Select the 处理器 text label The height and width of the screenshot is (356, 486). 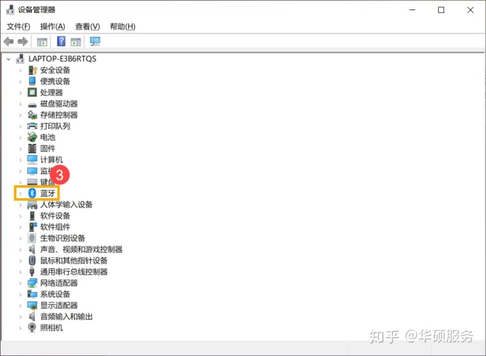pyautogui.click(x=51, y=93)
